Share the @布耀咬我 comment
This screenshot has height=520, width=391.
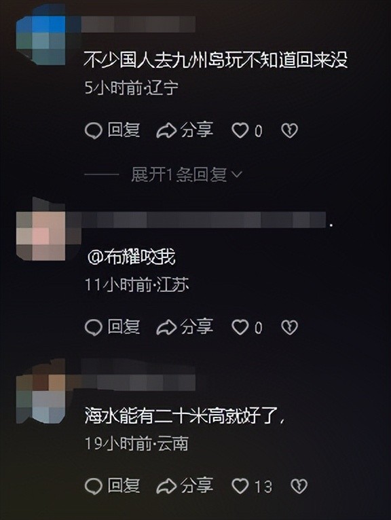click(185, 327)
